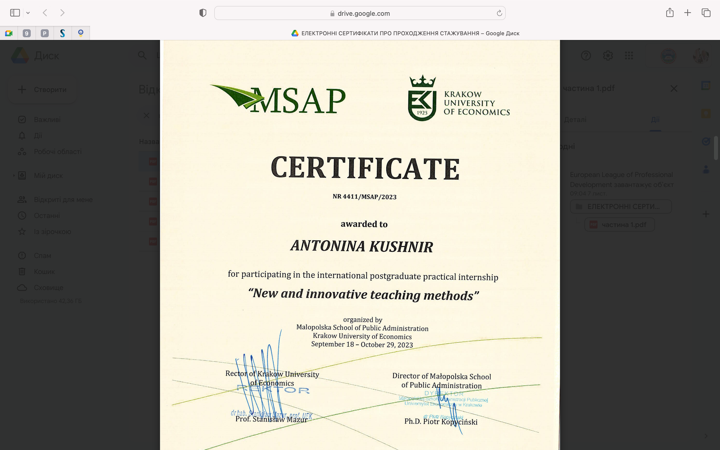This screenshot has height=450, width=720.
Task: Click the help question mark icon
Action: [586, 56]
